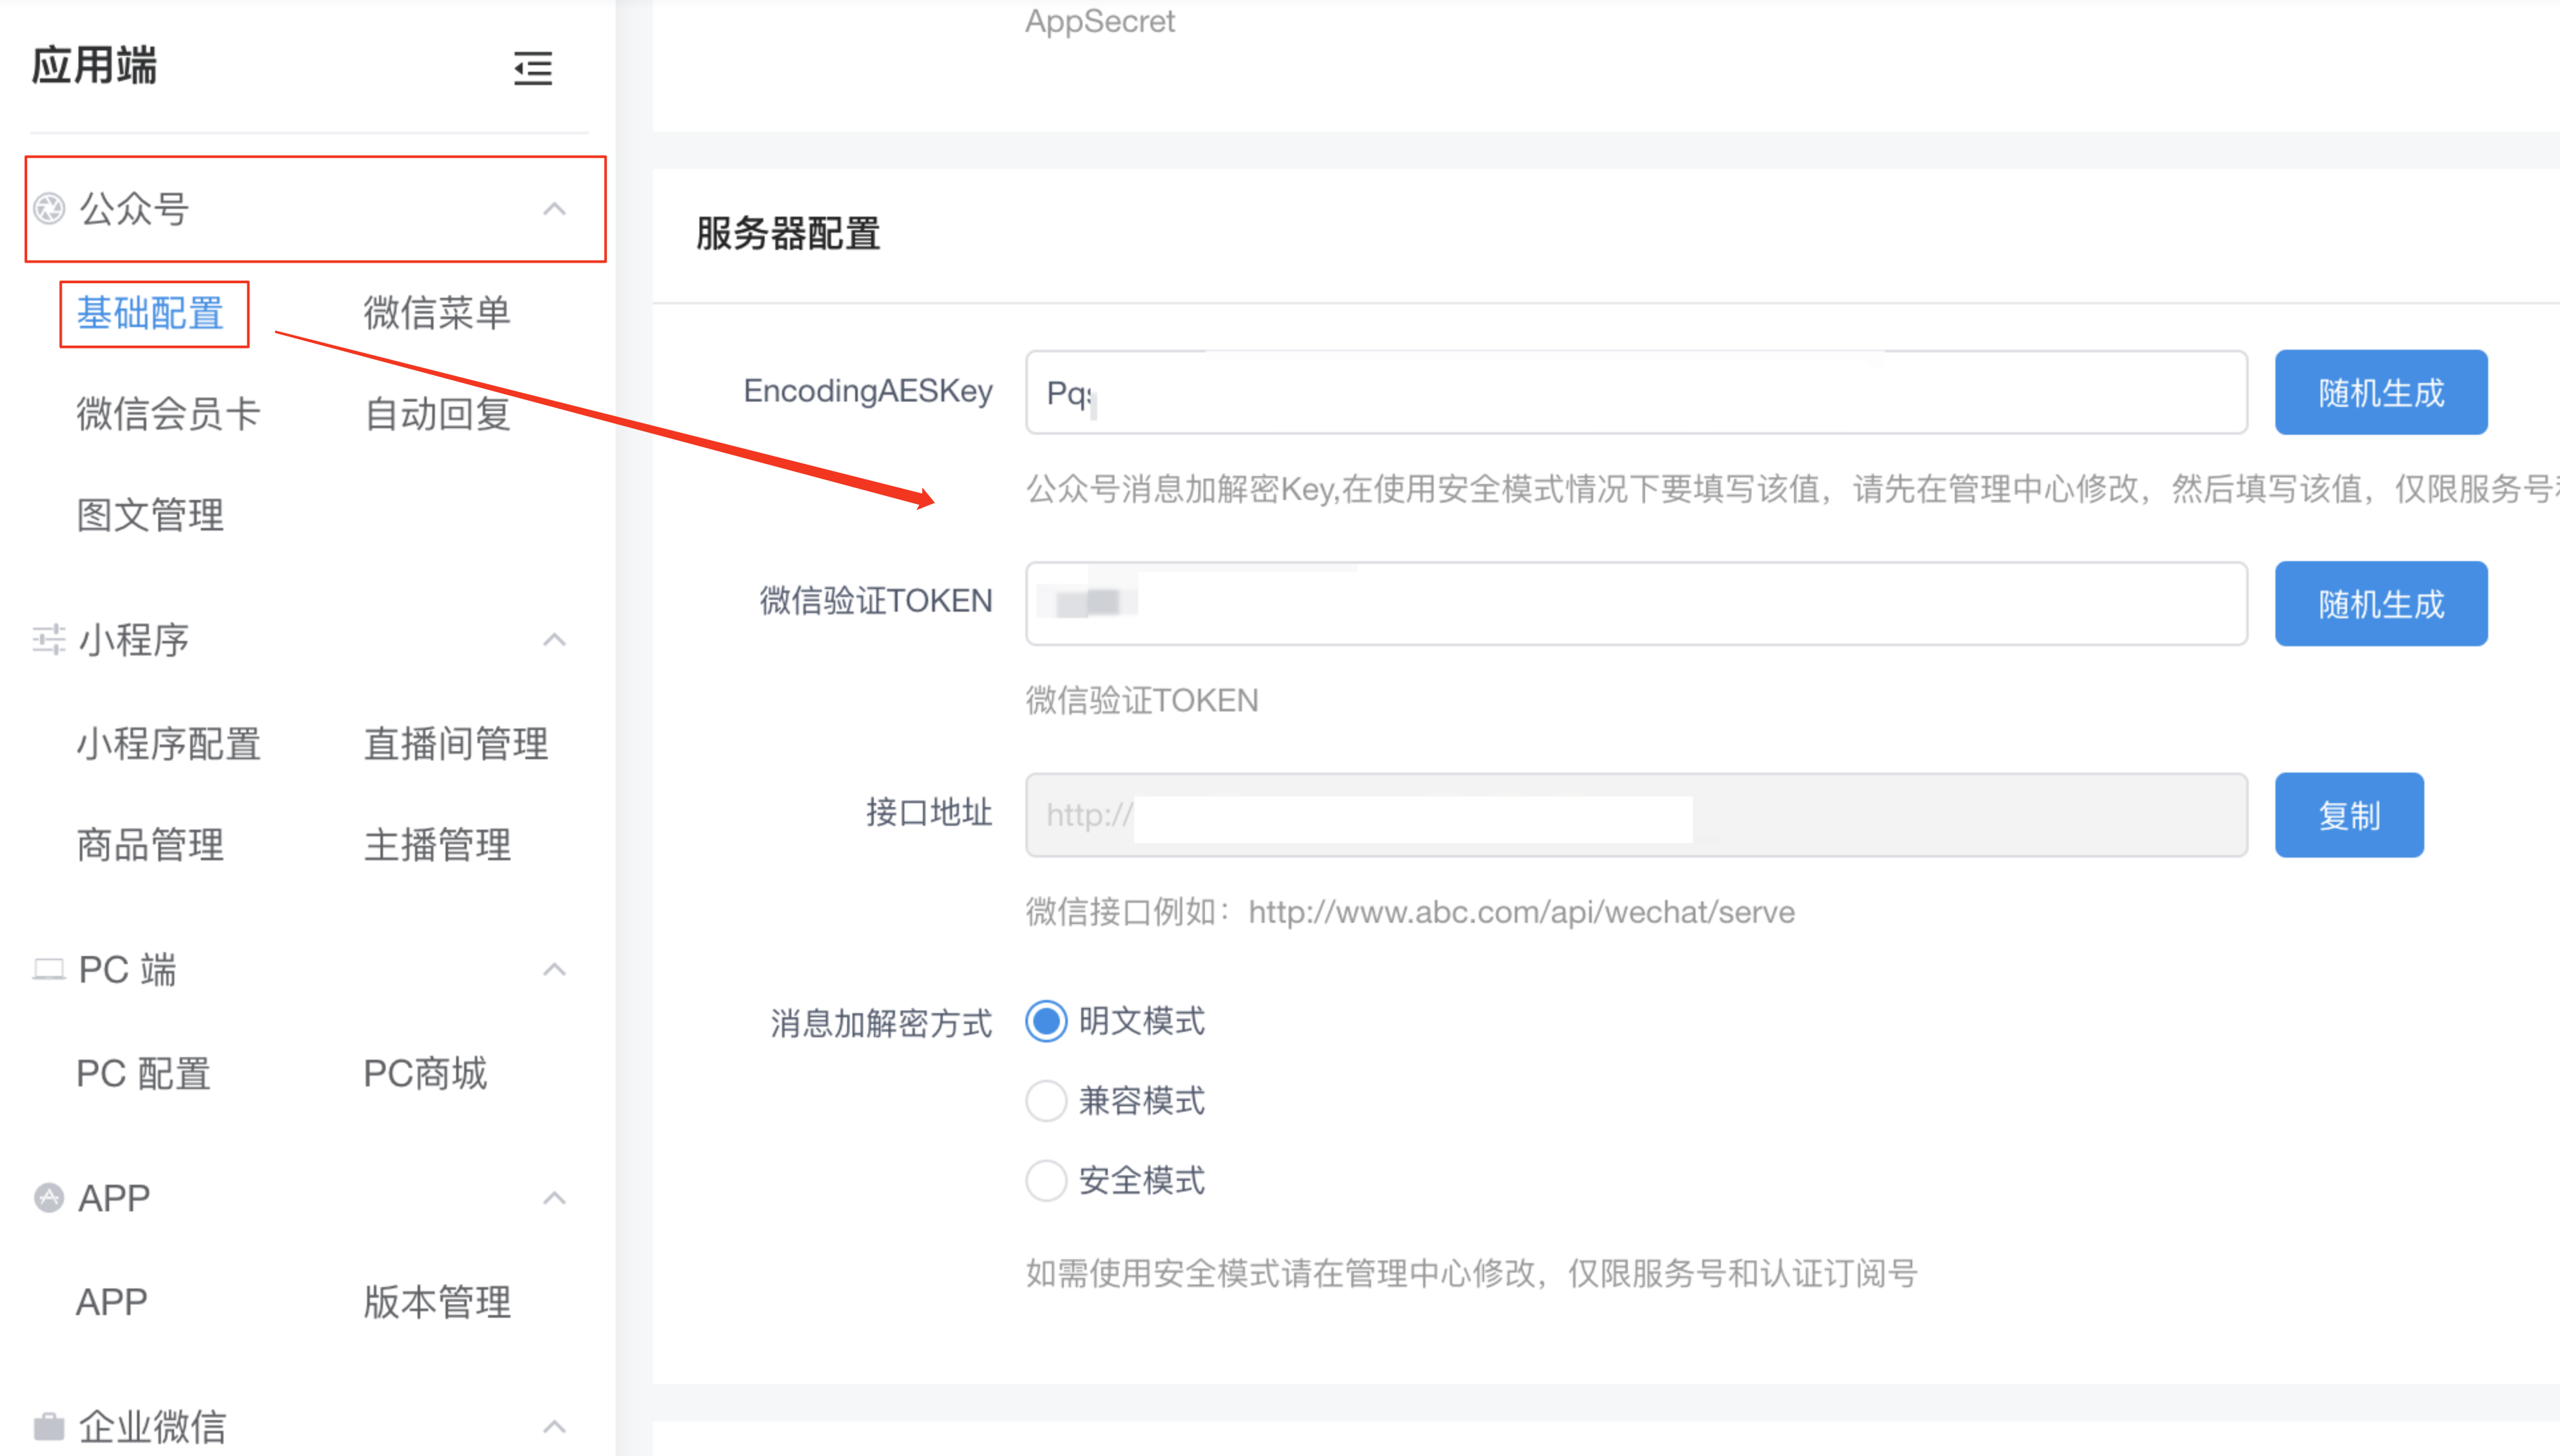This screenshot has height=1456, width=2560.
Task: Collapse the APP section chevron
Action: tap(554, 1197)
